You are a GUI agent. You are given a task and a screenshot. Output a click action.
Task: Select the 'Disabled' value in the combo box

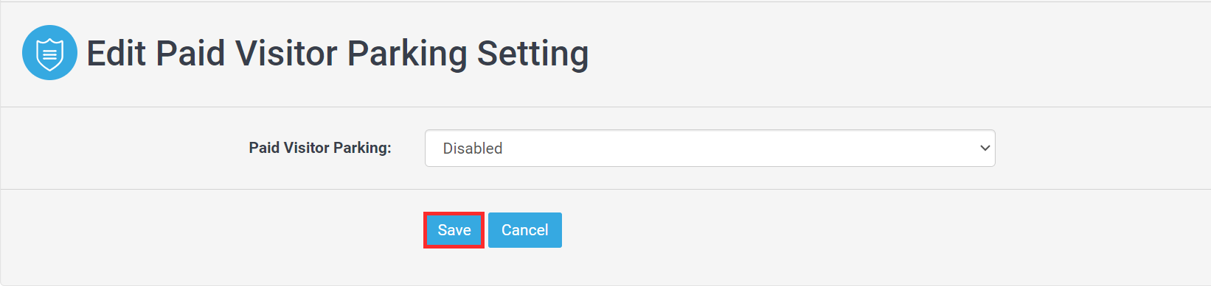pos(473,149)
